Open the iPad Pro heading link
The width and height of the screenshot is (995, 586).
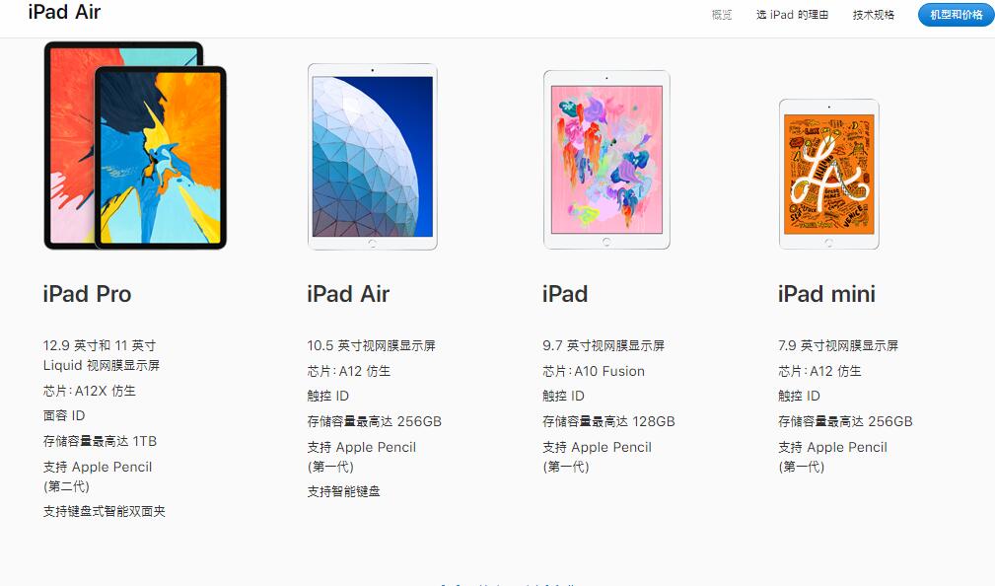[x=87, y=294]
